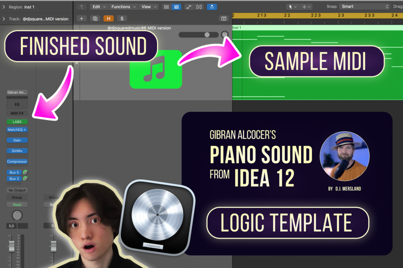
Task: Open the MIDI FX slot
Action: [17, 113]
